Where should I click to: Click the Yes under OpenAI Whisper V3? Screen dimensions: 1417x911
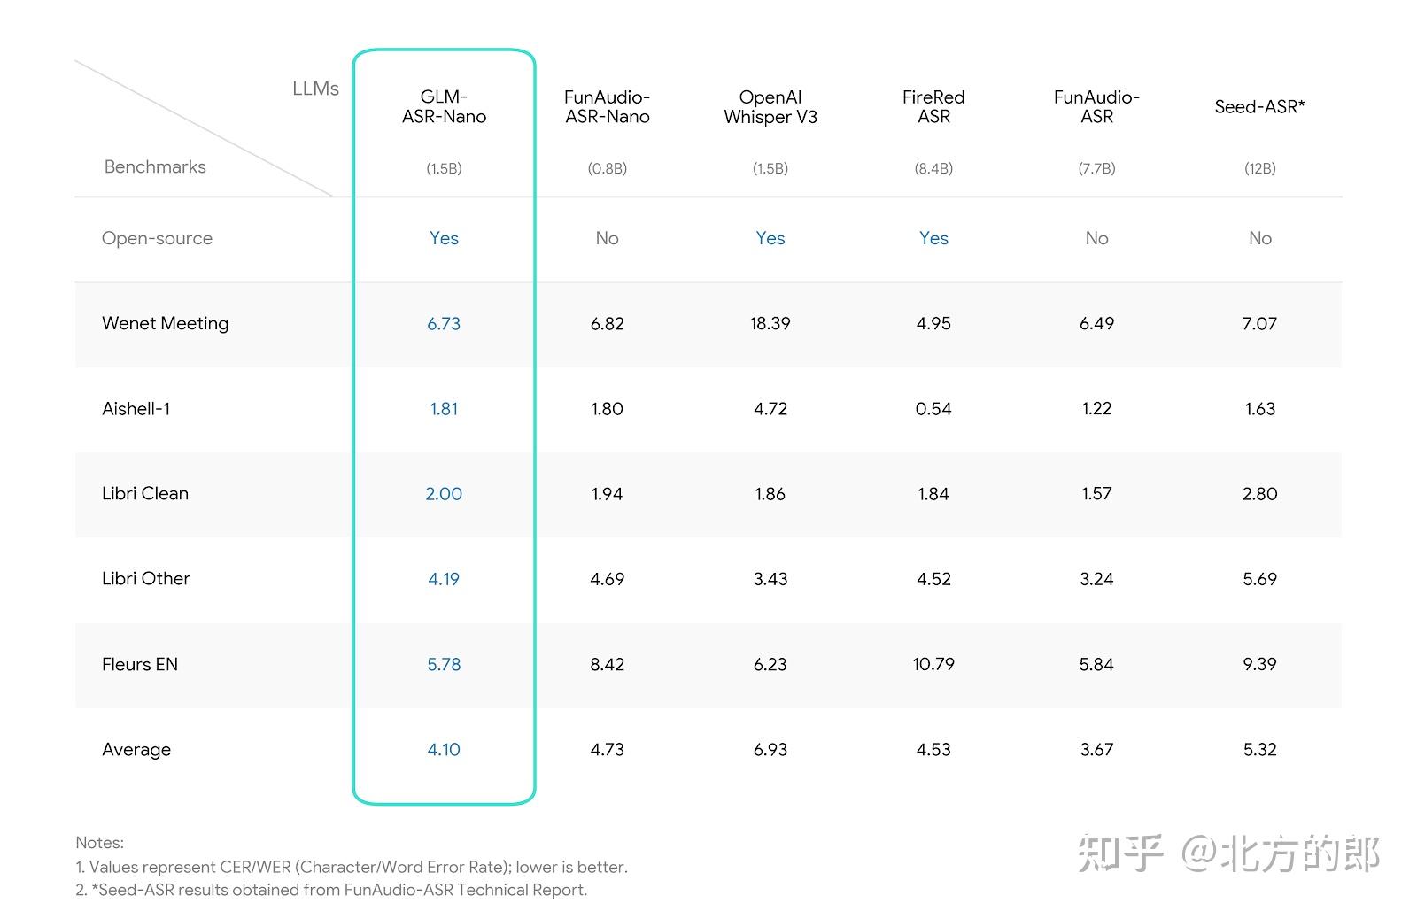click(770, 238)
